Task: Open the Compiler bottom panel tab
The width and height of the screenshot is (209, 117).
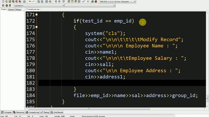Action: tap(7, 112)
